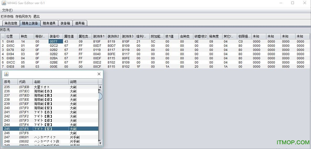Maximize the MH4G Sav Editor window
Screen dimensions: 311x149
coord(293,3)
